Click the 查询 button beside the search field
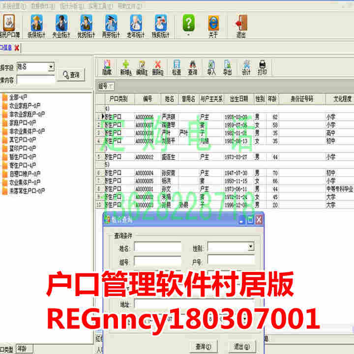The width and height of the screenshot is (354, 354). coord(71,75)
